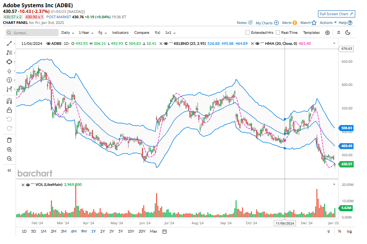This screenshot has width=367, height=244.
Task: Click the Full Screen Chart button
Action: pyautogui.click(x=336, y=14)
